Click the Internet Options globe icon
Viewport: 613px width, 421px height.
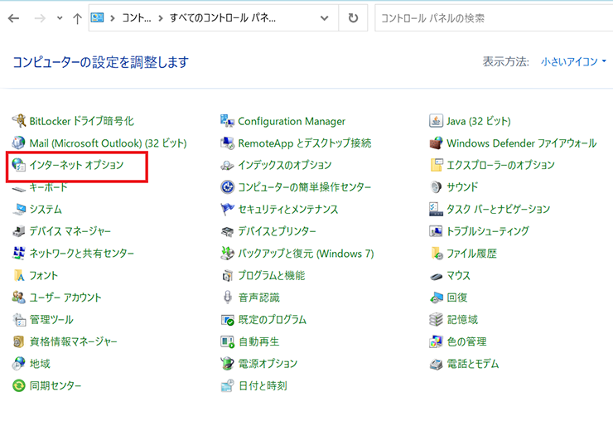(19, 165)
